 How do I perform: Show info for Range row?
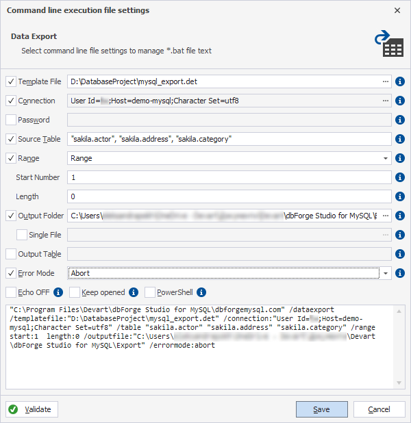click(x=399, y=158)
